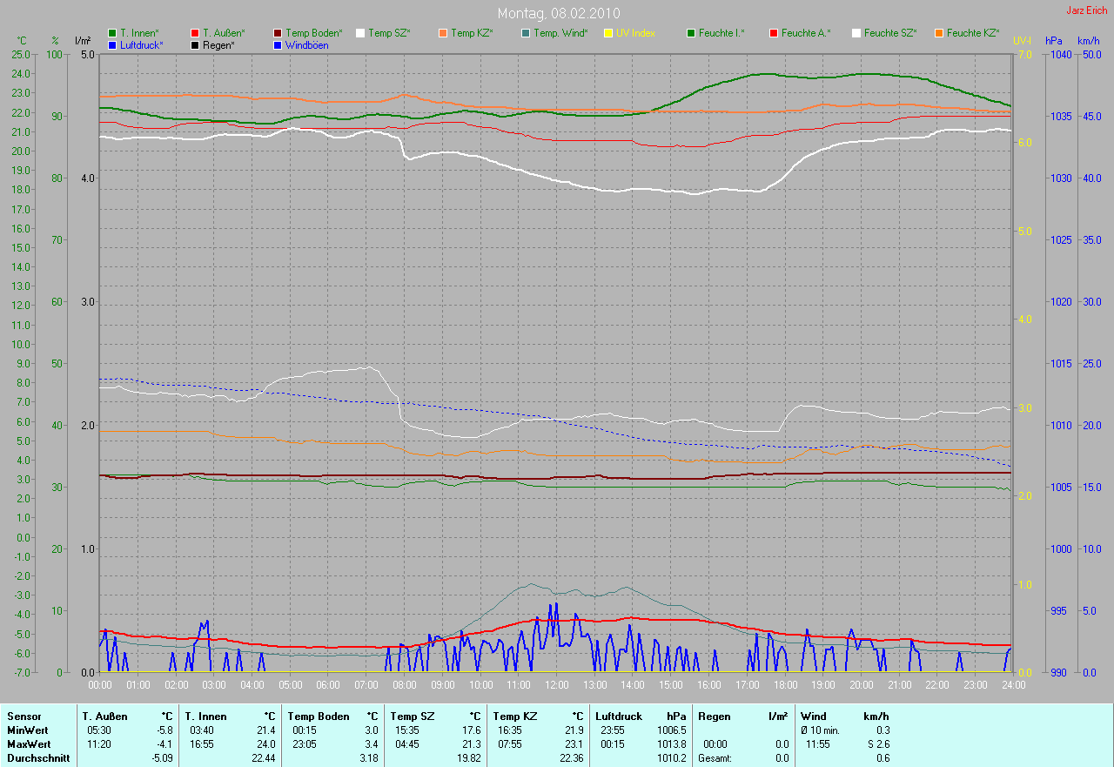This screenshot has width=1114, height=767.
Task: Click the teal Temp. Wind legend square
Action: (526, 33)
